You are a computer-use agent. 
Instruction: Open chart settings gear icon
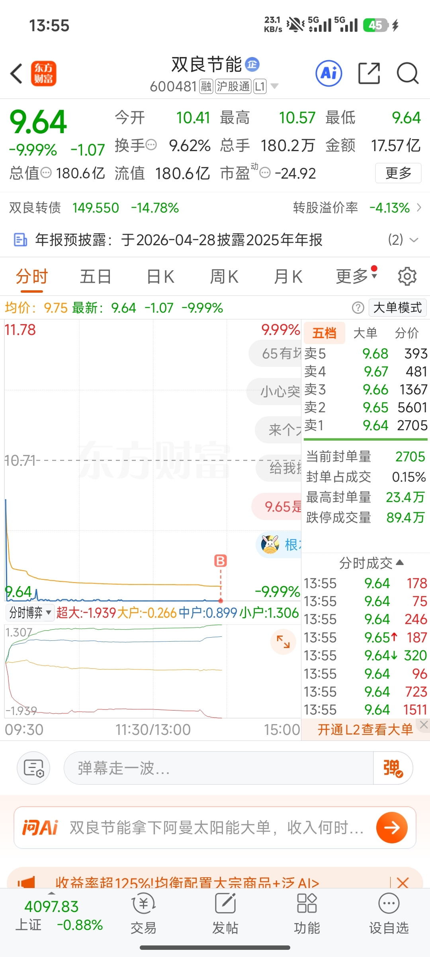(407, 276)
